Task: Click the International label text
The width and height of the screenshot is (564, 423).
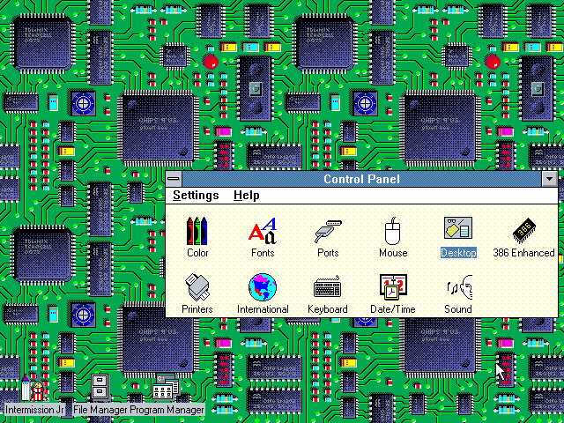Action: (263, 309)
